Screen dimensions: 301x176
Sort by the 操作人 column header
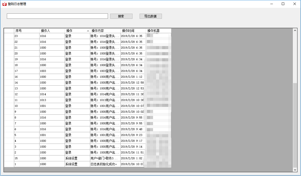(x=52, y=31)
